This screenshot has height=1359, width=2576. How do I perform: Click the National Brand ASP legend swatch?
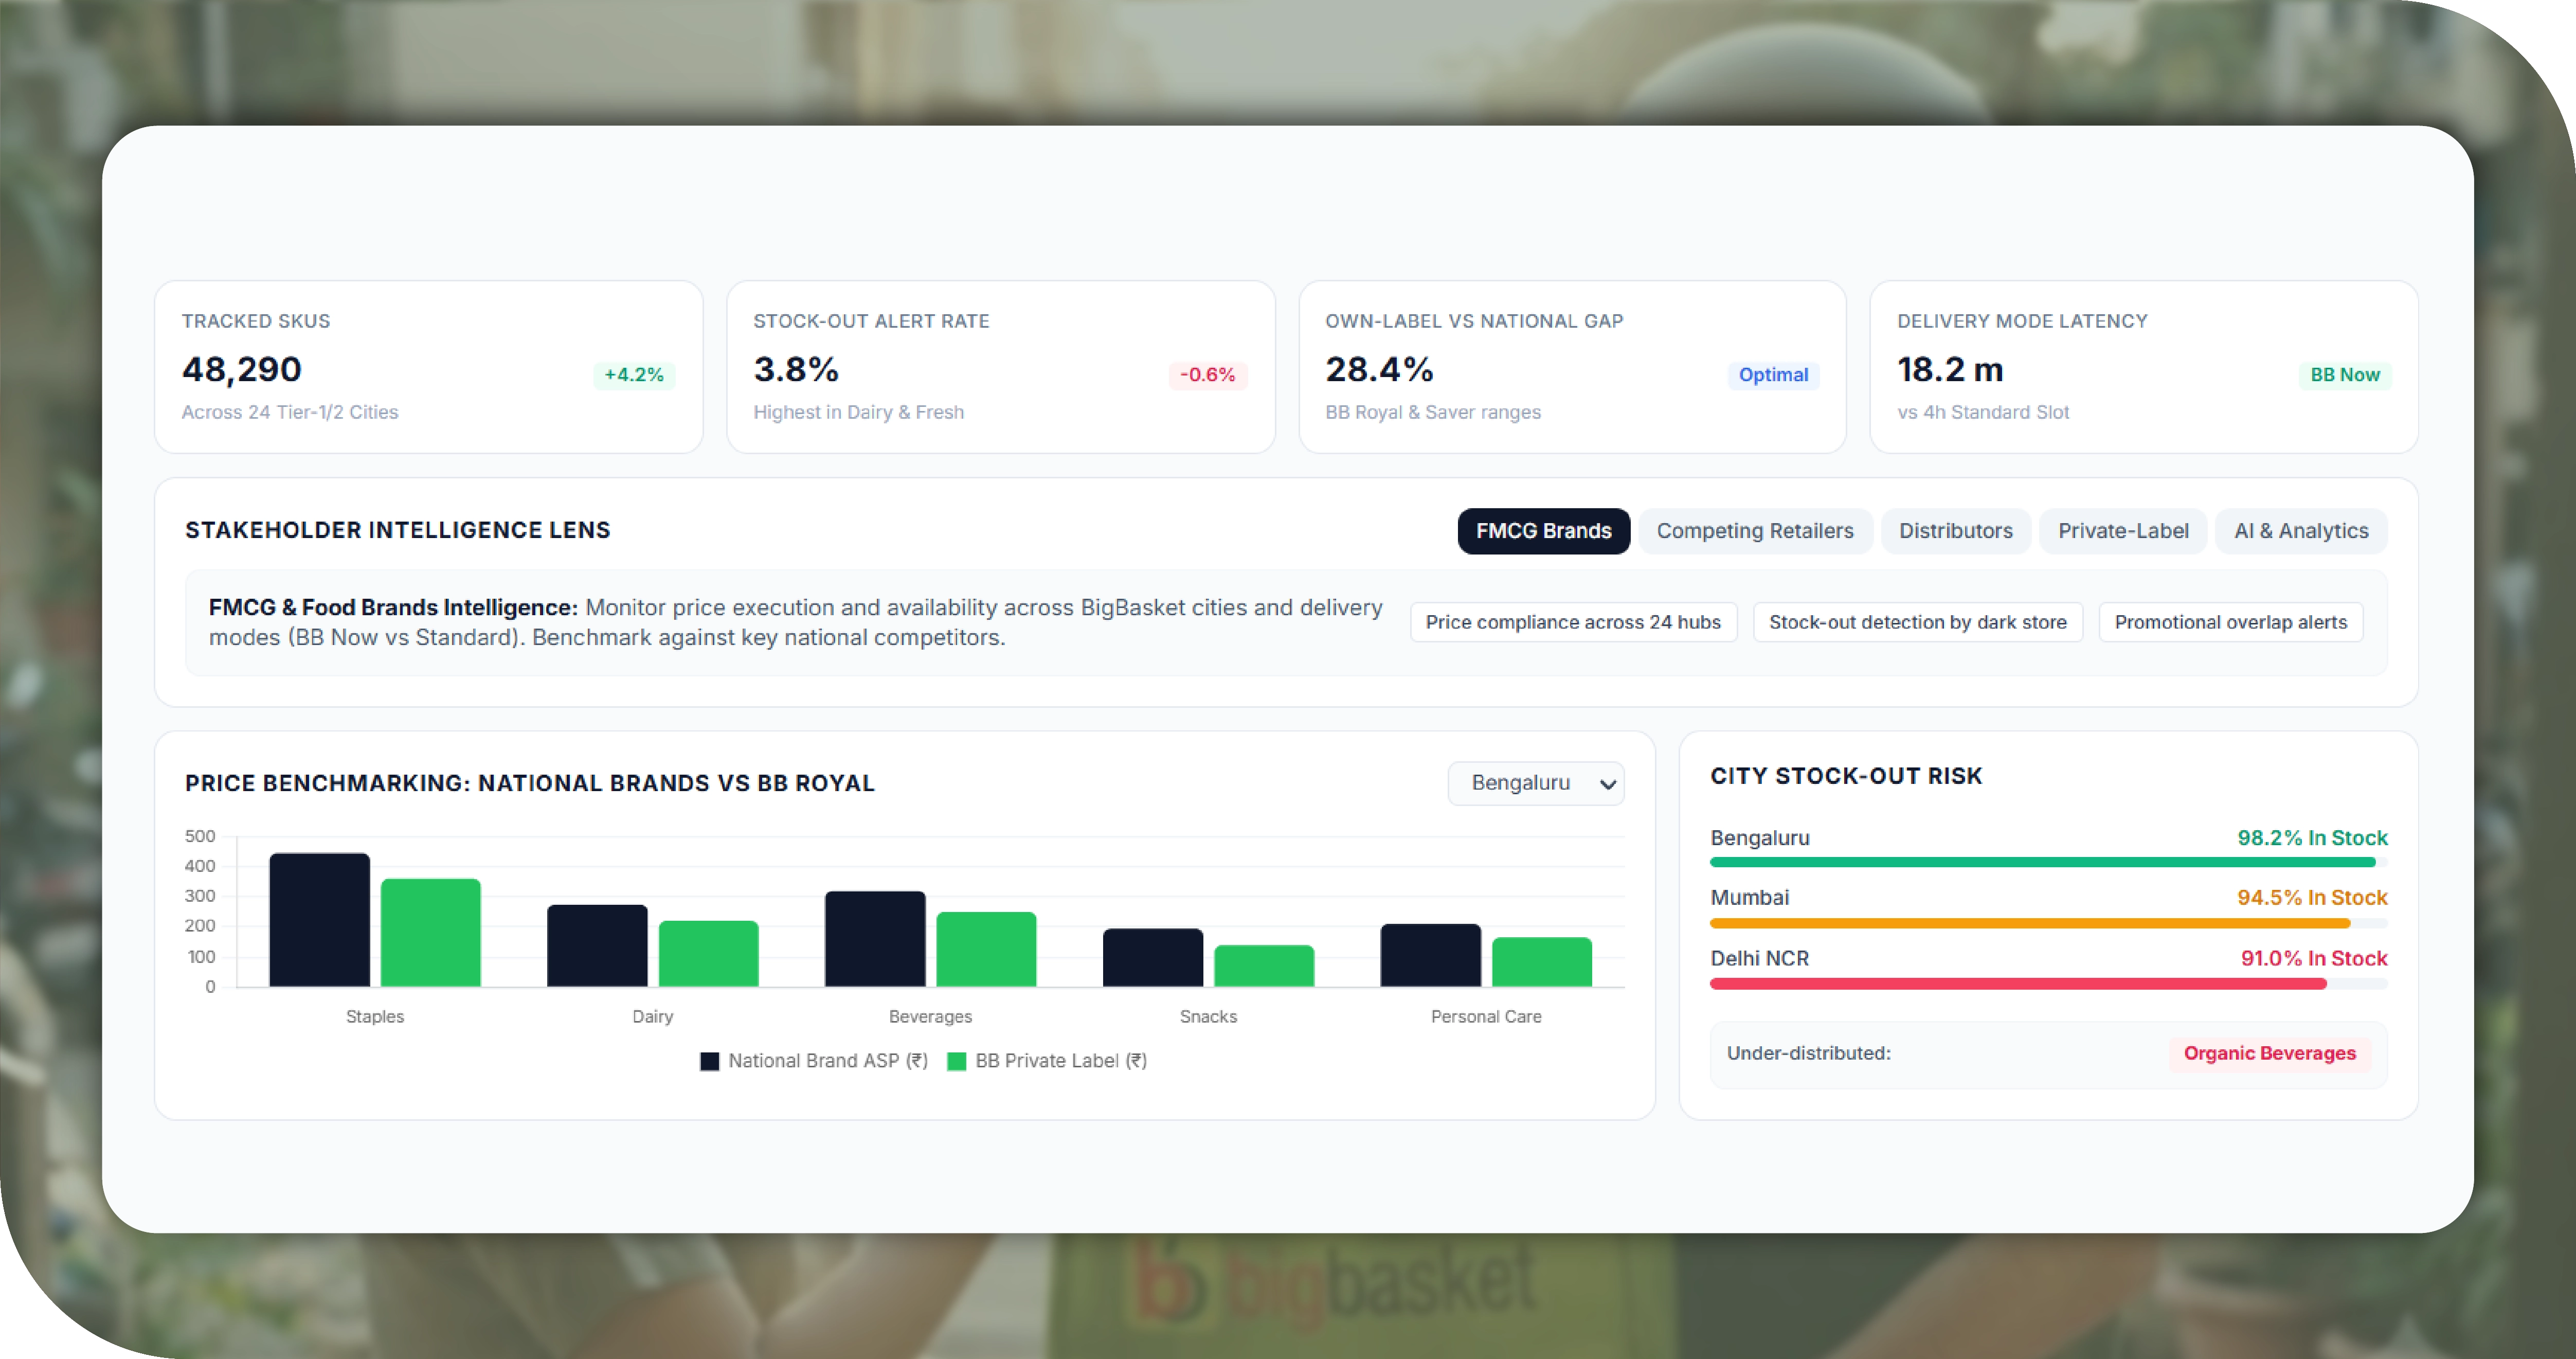click(709, 1061)
